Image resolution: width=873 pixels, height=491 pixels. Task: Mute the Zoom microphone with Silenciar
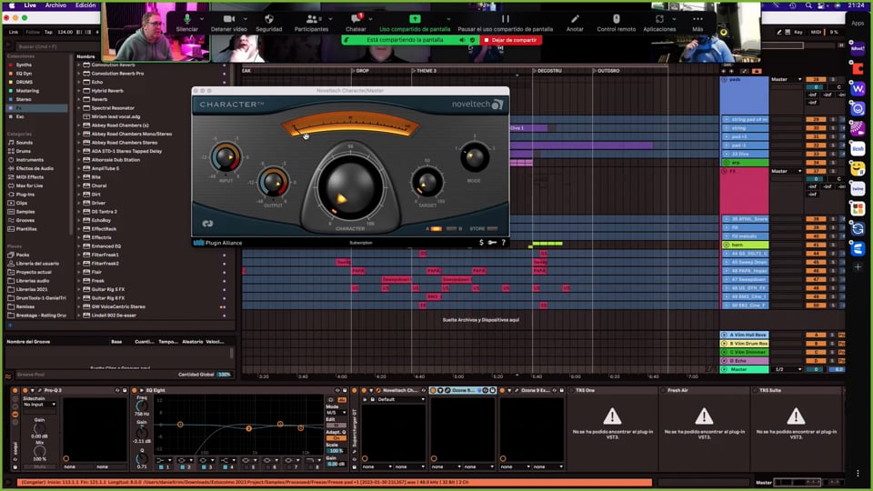(187, 23)
